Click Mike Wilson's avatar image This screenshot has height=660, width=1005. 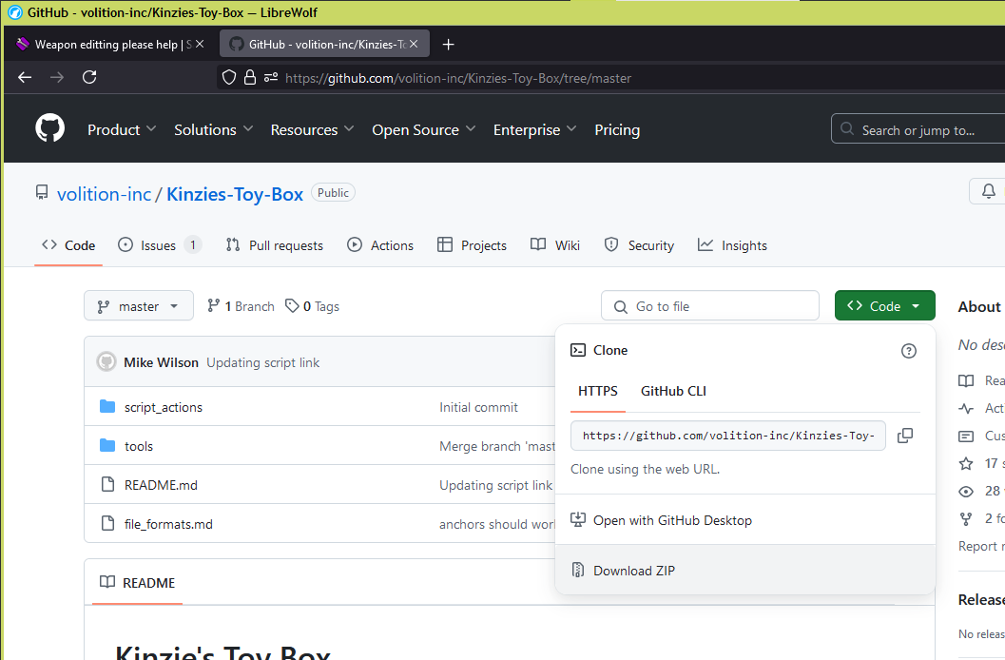pos(106,362)
